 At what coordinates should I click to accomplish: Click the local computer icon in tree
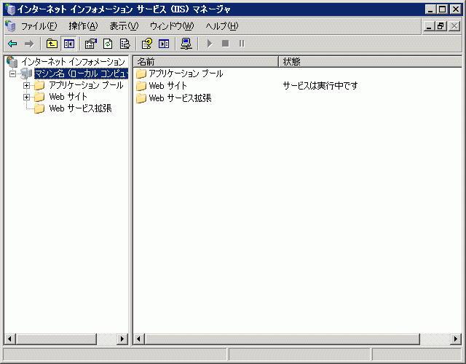26,74
